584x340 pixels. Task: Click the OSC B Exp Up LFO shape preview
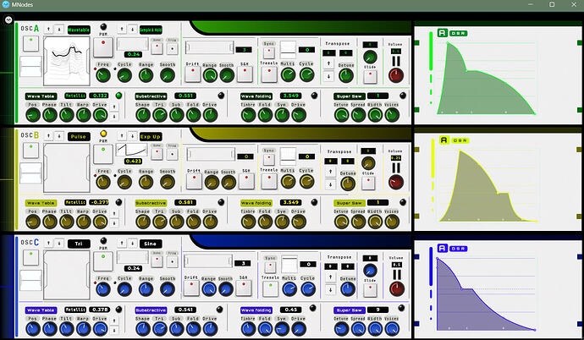(132, 151)
